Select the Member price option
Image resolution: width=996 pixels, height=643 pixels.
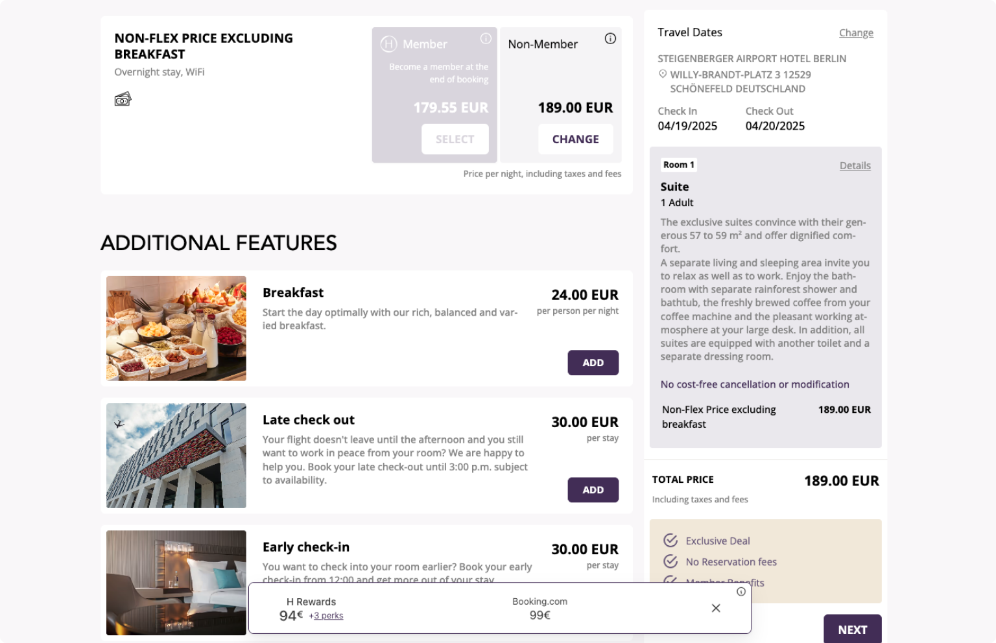coord(455,139)
